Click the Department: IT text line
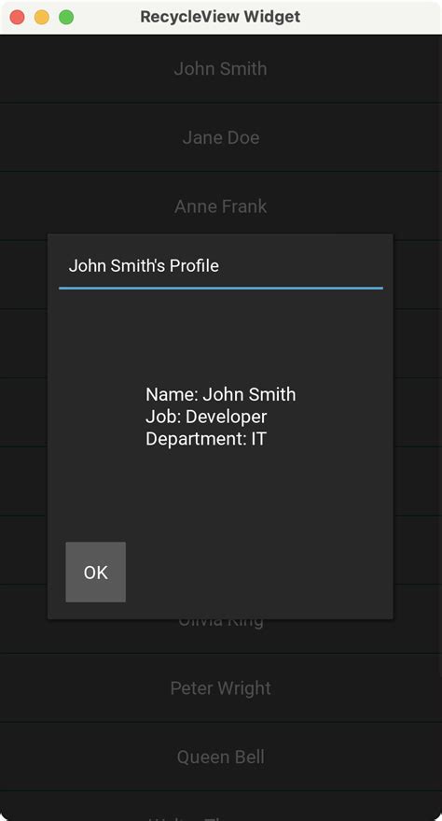This screenshot has height=821, width=442. coord(206,439)
